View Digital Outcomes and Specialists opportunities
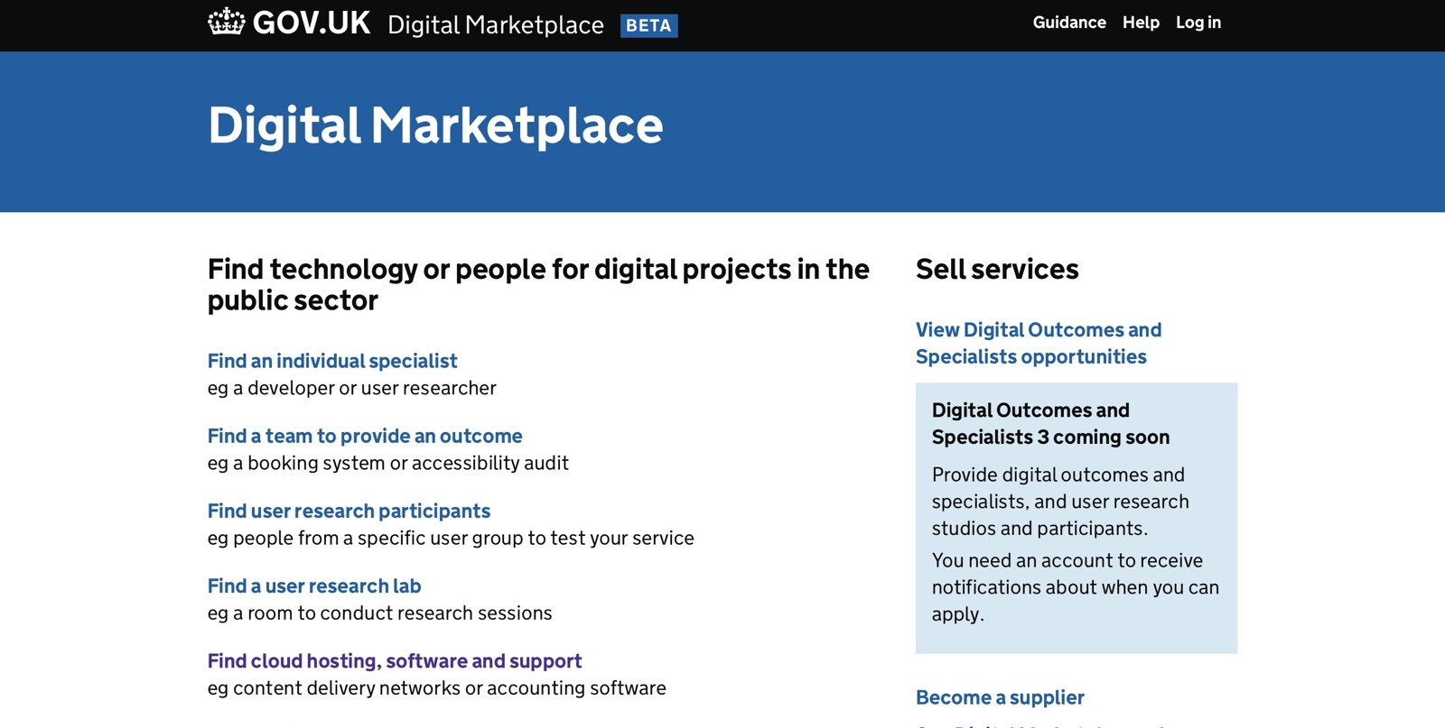The height and width of the screenshot is (728, 1445). coord(1039,343)
